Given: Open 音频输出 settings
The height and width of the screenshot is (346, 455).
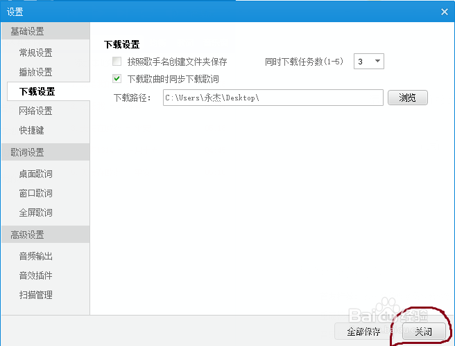Looking at the screenshot, I should click(x=35, y=256).
